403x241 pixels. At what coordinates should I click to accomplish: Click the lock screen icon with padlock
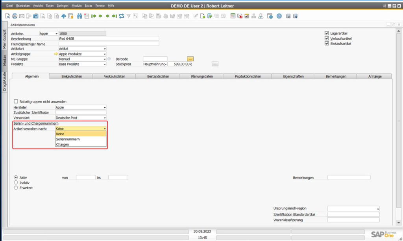pos(71,16)
